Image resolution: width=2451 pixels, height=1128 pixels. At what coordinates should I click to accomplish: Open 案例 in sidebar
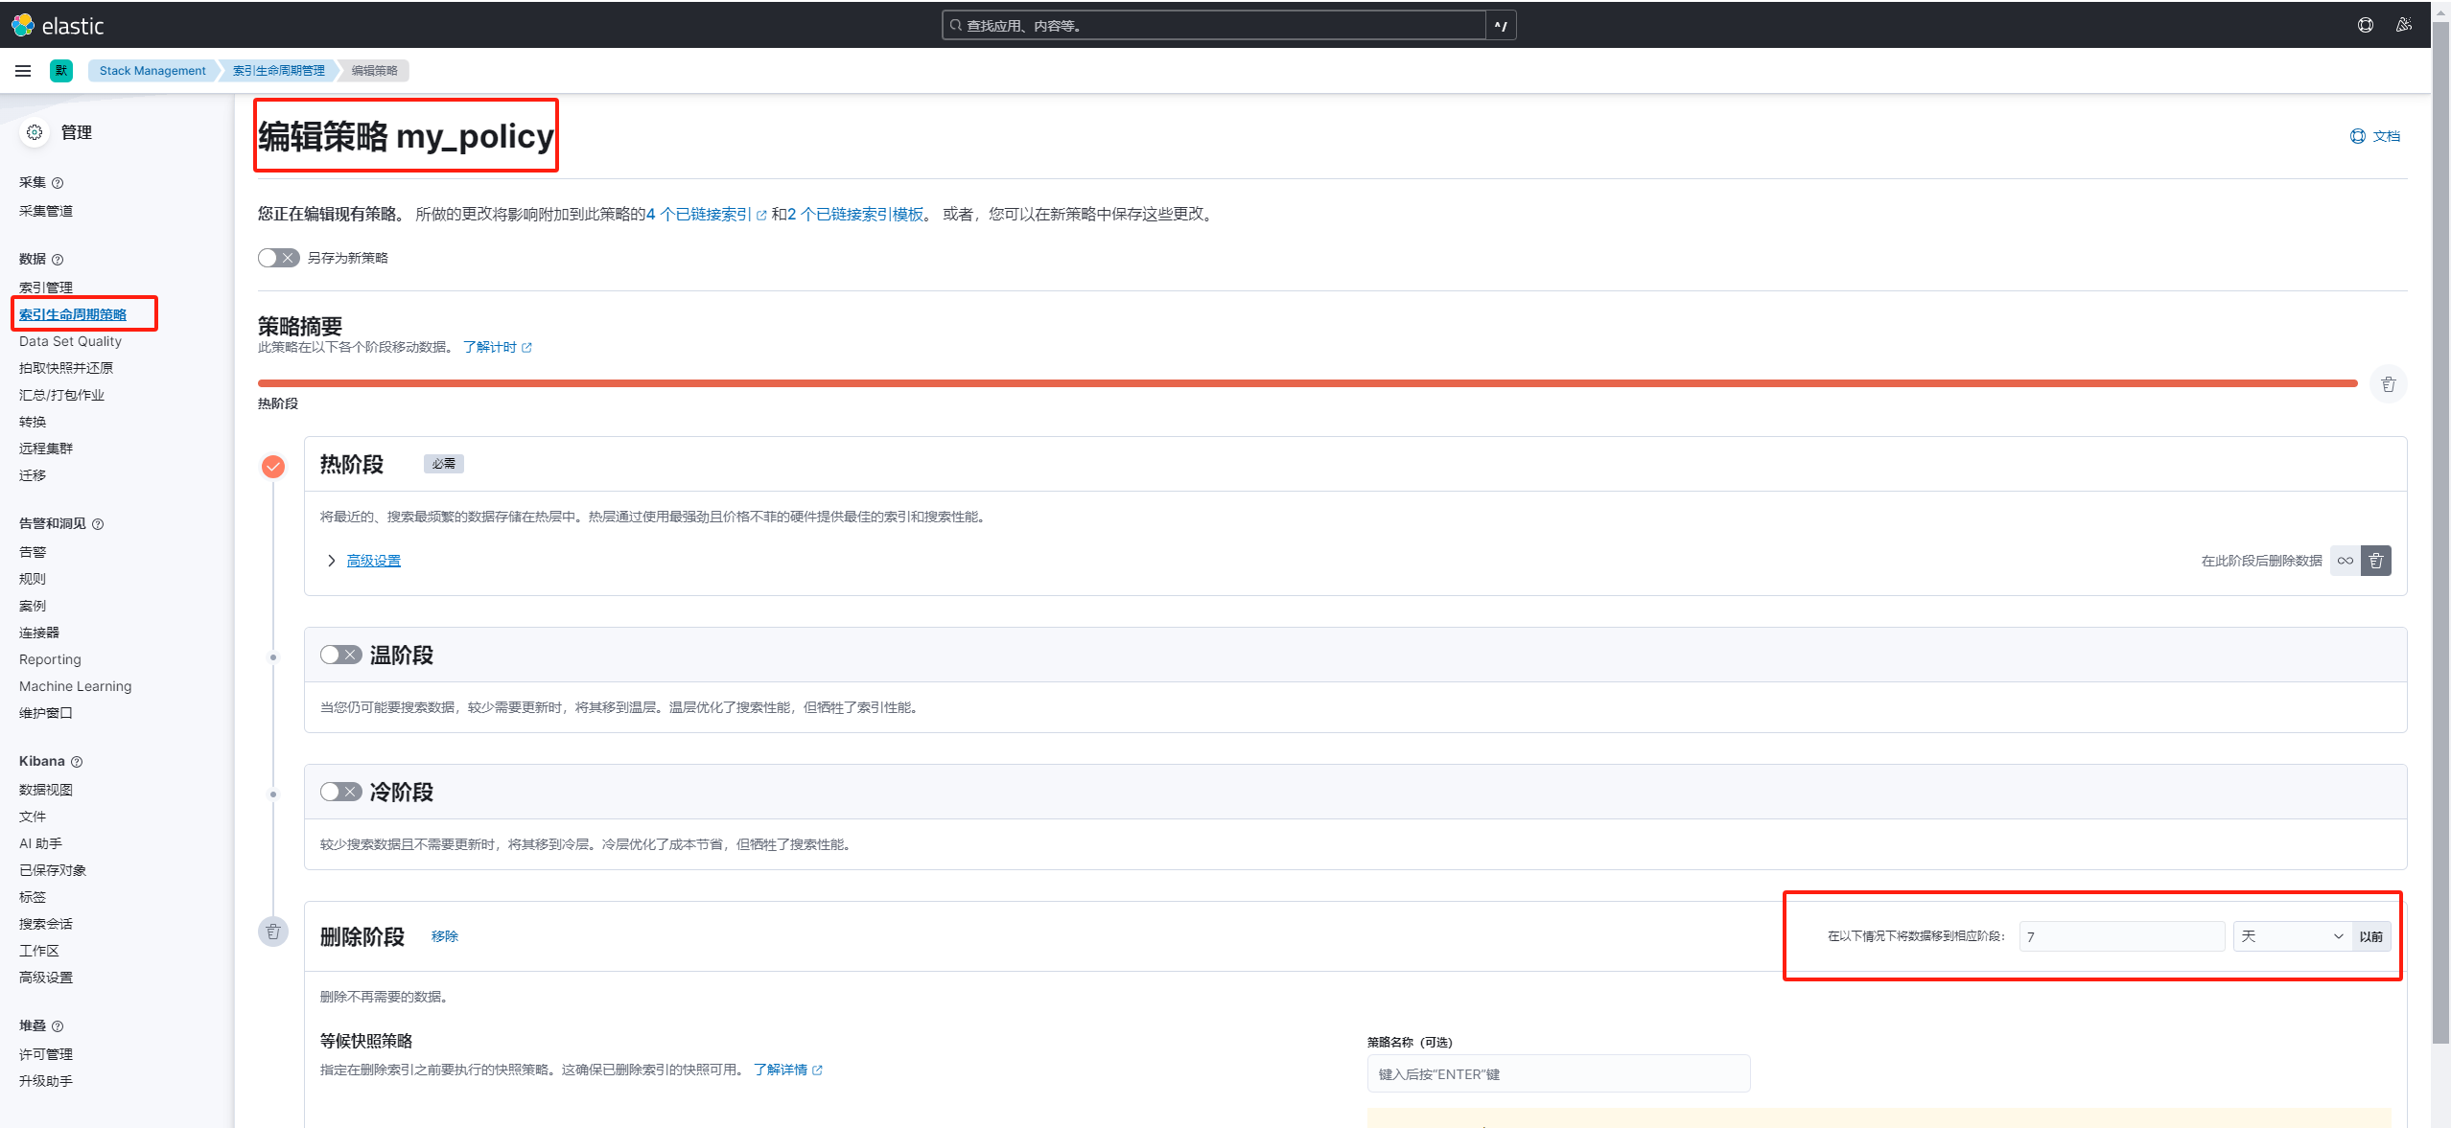33,606
